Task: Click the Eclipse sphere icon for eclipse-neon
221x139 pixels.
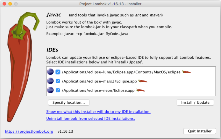Action: pyautogui.click(x=50, y=90)
